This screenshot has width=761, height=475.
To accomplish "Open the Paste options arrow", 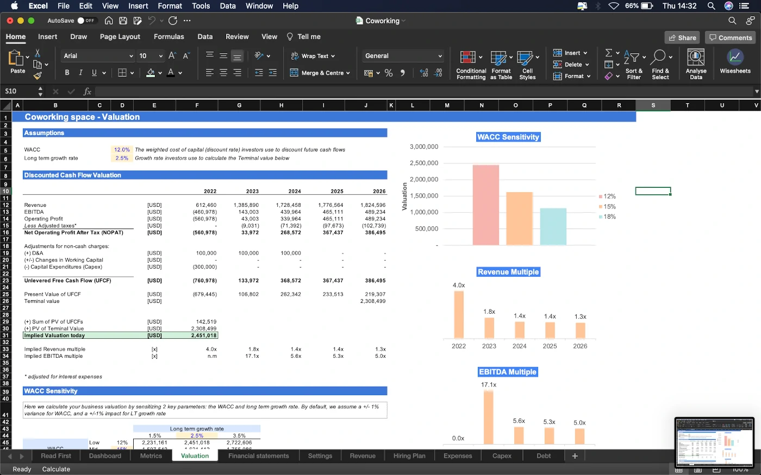I will 28,56.
